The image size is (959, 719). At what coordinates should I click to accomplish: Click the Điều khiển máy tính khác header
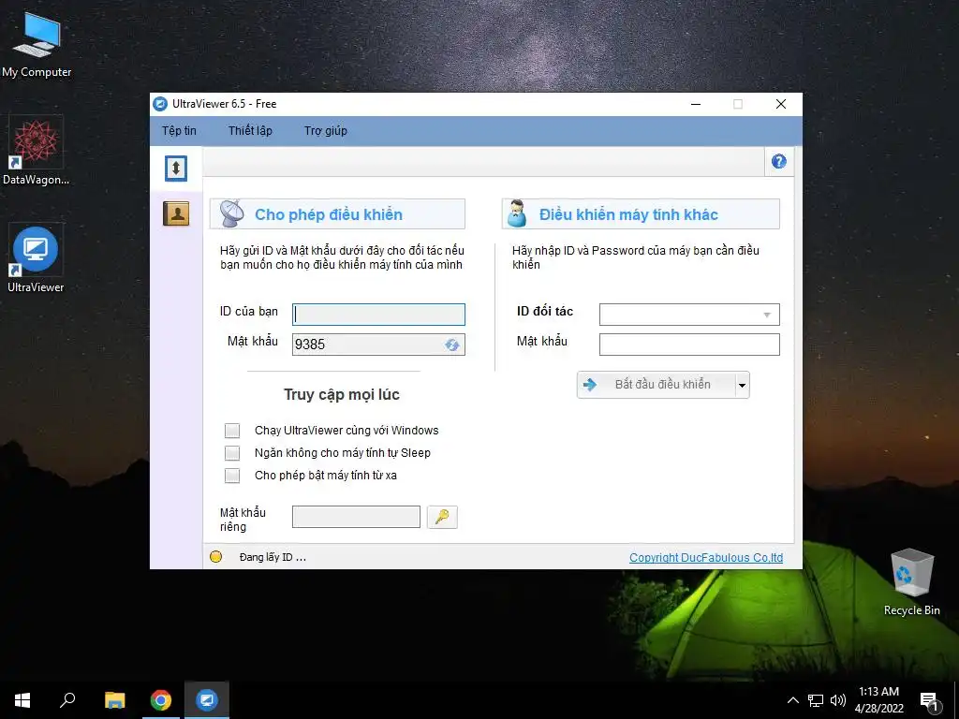[641, 214]
